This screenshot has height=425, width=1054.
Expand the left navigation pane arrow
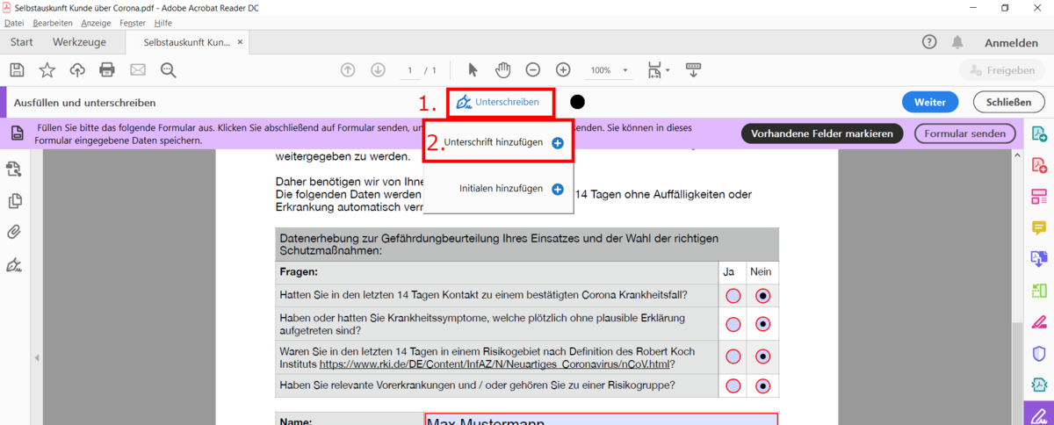36,357
